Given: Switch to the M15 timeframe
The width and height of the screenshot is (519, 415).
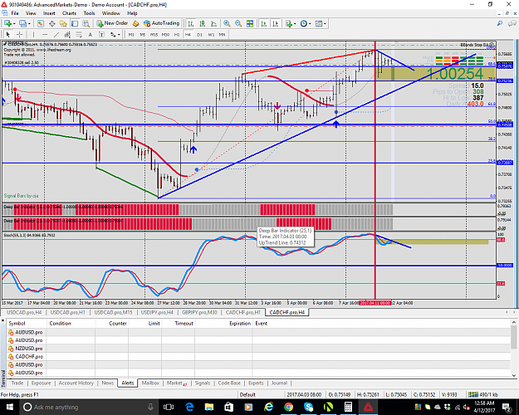Looking at the screenshot, I should coord(154,34).
